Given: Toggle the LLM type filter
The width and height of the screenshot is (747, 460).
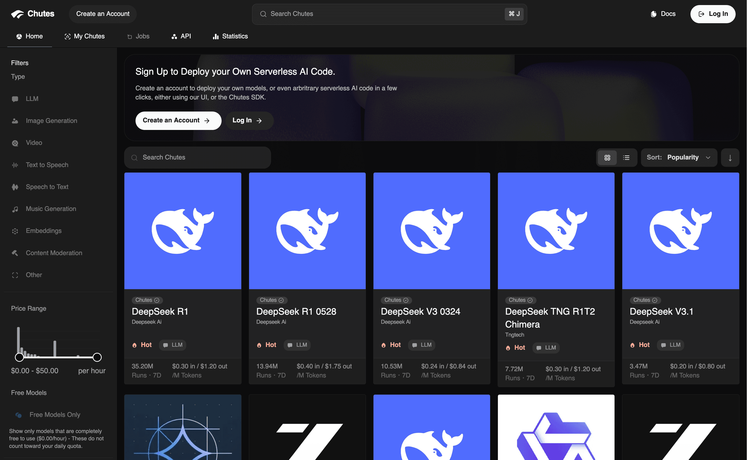Looking at the screenshot, I should click(x=32, y=99).
